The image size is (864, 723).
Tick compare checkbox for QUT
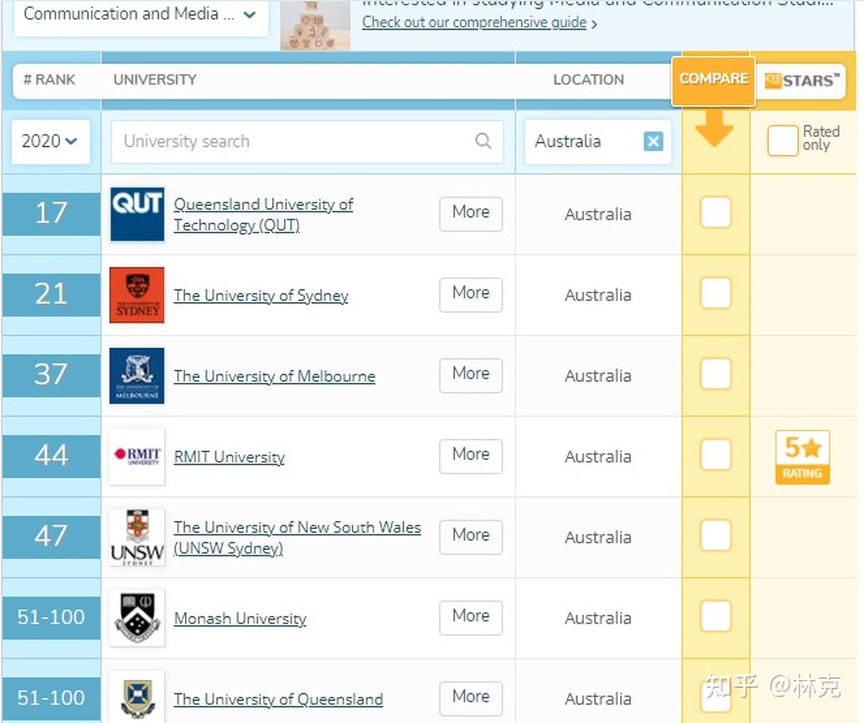(x=716, y=212)
